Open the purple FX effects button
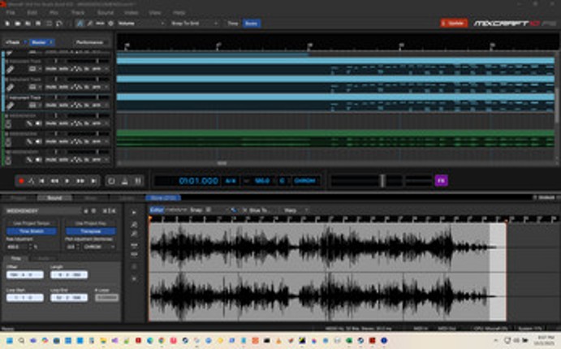Screen dimensions: 561x349 (442, 180)
